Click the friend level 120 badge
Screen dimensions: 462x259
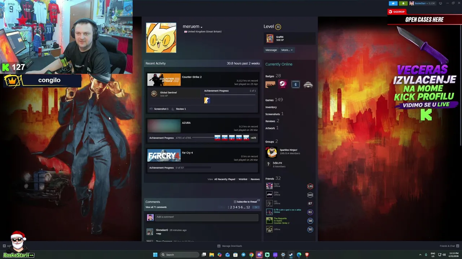(x=310, y=186)
